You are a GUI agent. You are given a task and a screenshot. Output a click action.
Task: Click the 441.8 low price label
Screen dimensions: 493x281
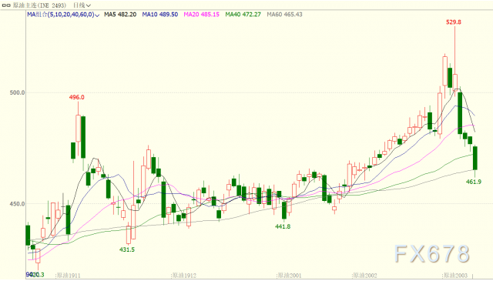(x=283, y=226)
